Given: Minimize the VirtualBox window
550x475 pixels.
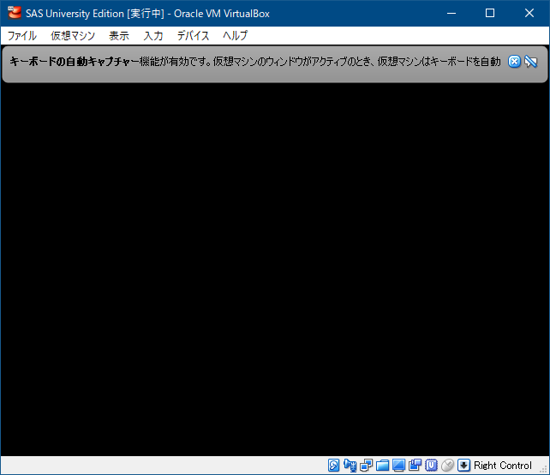Looking at the screenshot, I should 451,14.
